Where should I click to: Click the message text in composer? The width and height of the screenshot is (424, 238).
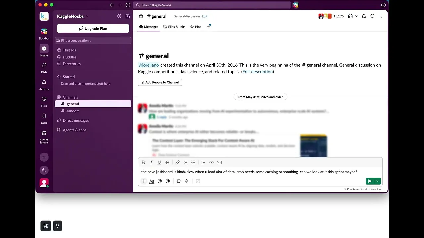coord(249,172)
